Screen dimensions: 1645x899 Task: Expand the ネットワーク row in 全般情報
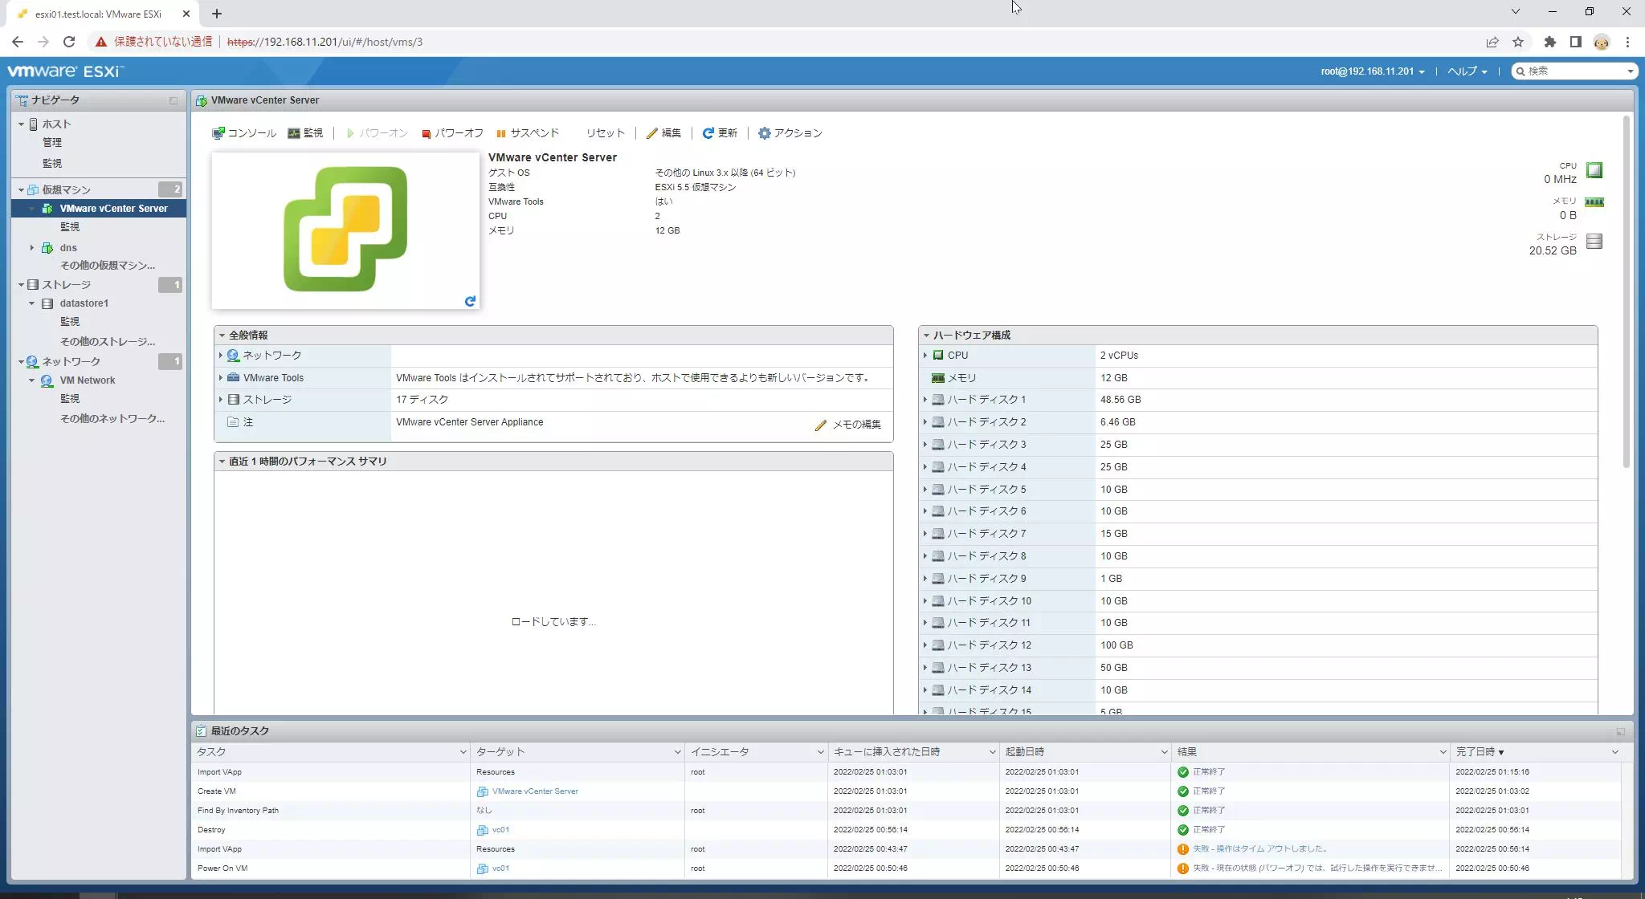point(221,356)
